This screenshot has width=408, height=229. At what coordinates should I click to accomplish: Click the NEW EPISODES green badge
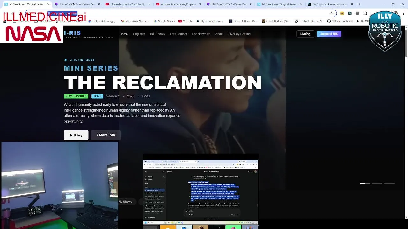click(76, 96)
